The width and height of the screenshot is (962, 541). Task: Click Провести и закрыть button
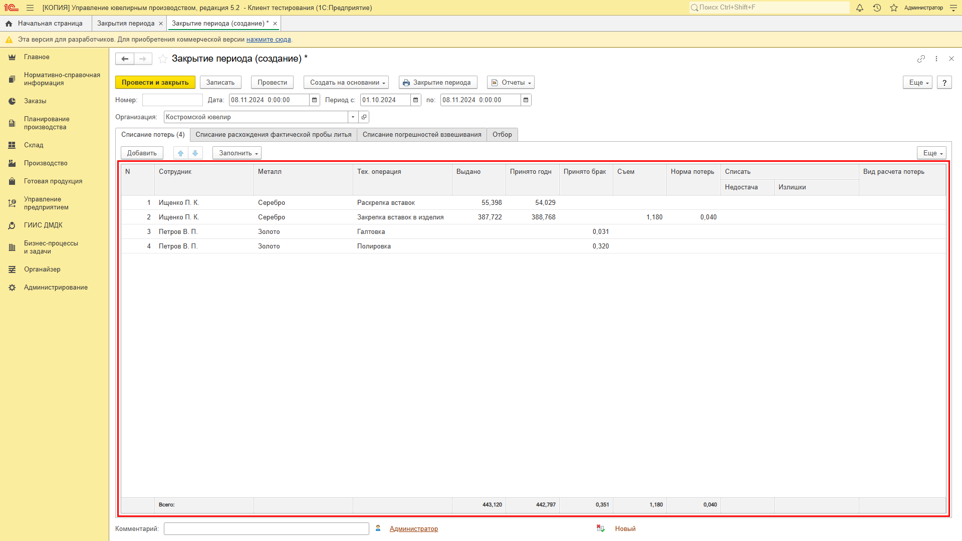[x=155, y=83]
